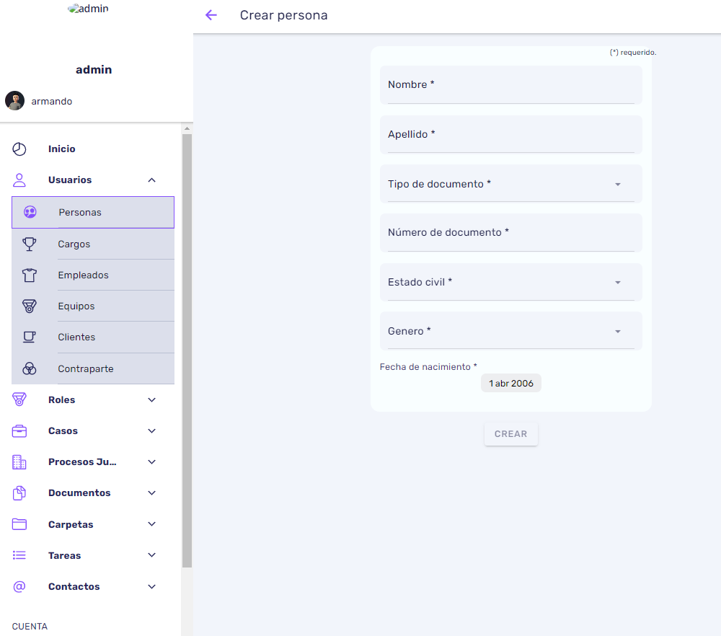Image resolution: width=721 pixels, height=636 pixels.
Task: Click the Contraparte circles icon
Action: (30, 368)
